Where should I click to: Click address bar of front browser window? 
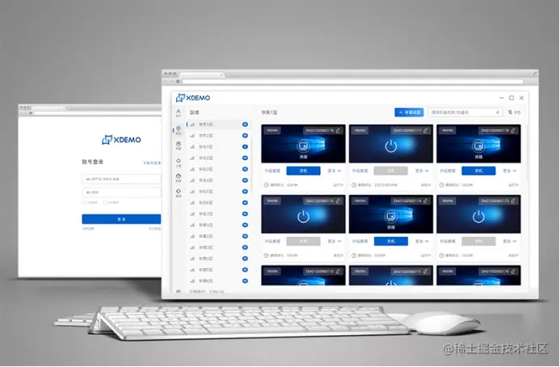click(353, 82)
